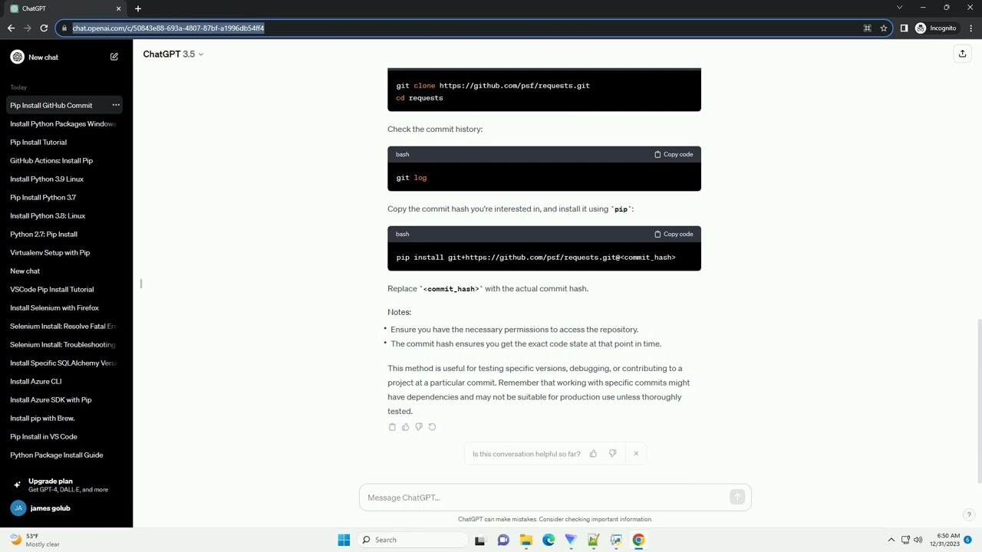
Task: Give thumbs up to the response
Action: (x=405, y=427)
